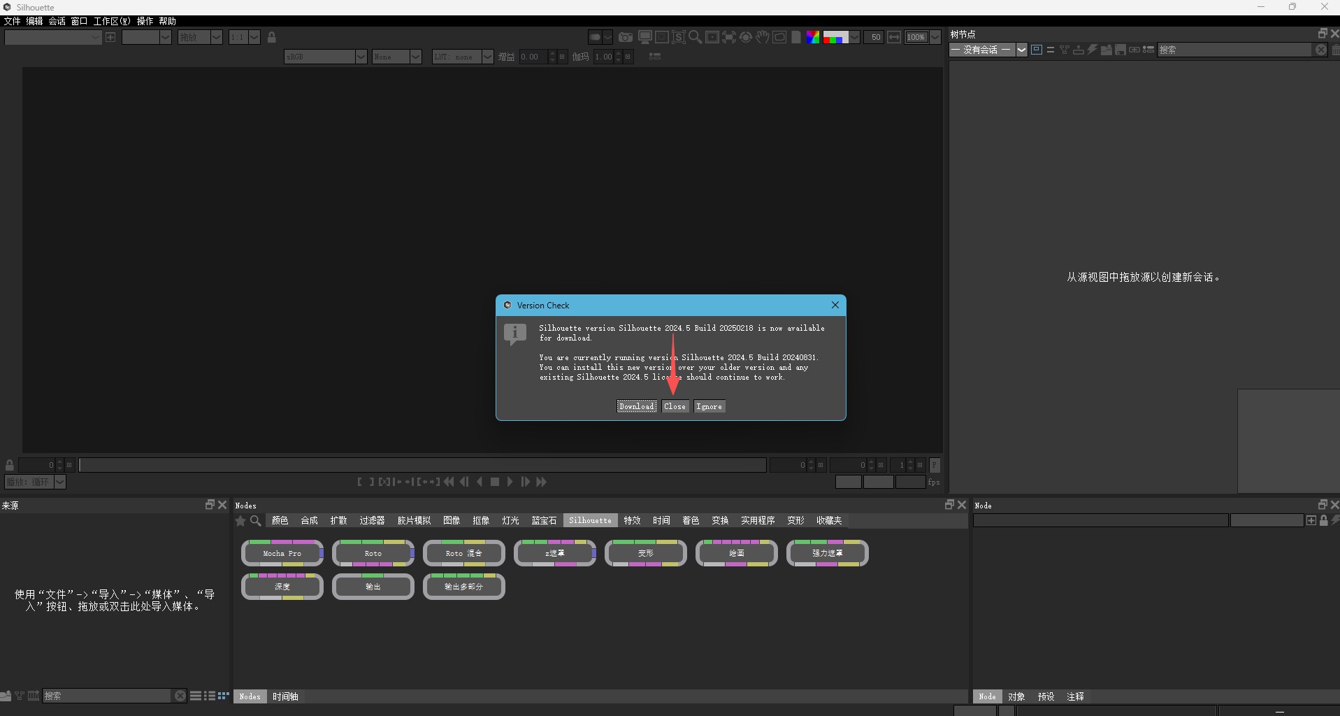Click the thumbnail grid view icon in Sources panel
Screen dimensions: 1340x716
(x=223, y=696)
